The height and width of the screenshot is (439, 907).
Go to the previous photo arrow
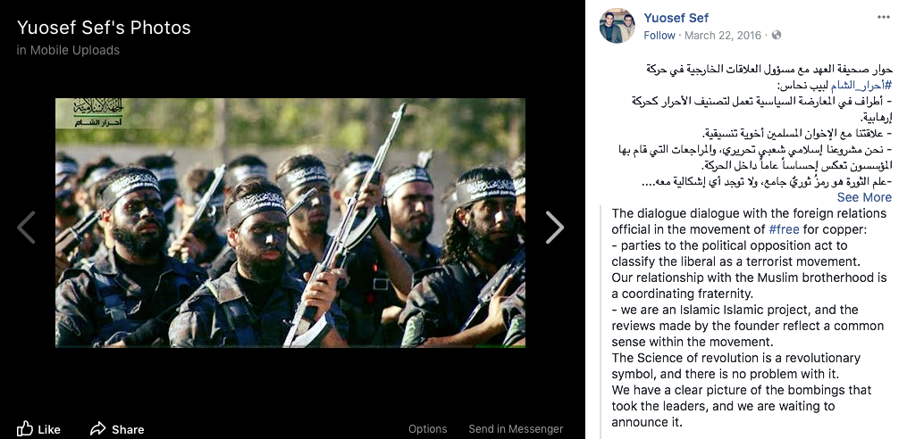tap(26, 227)
